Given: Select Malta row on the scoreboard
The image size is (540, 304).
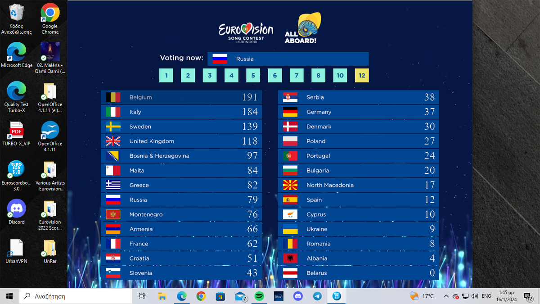Looking at the screenshot, I should 181,170.
